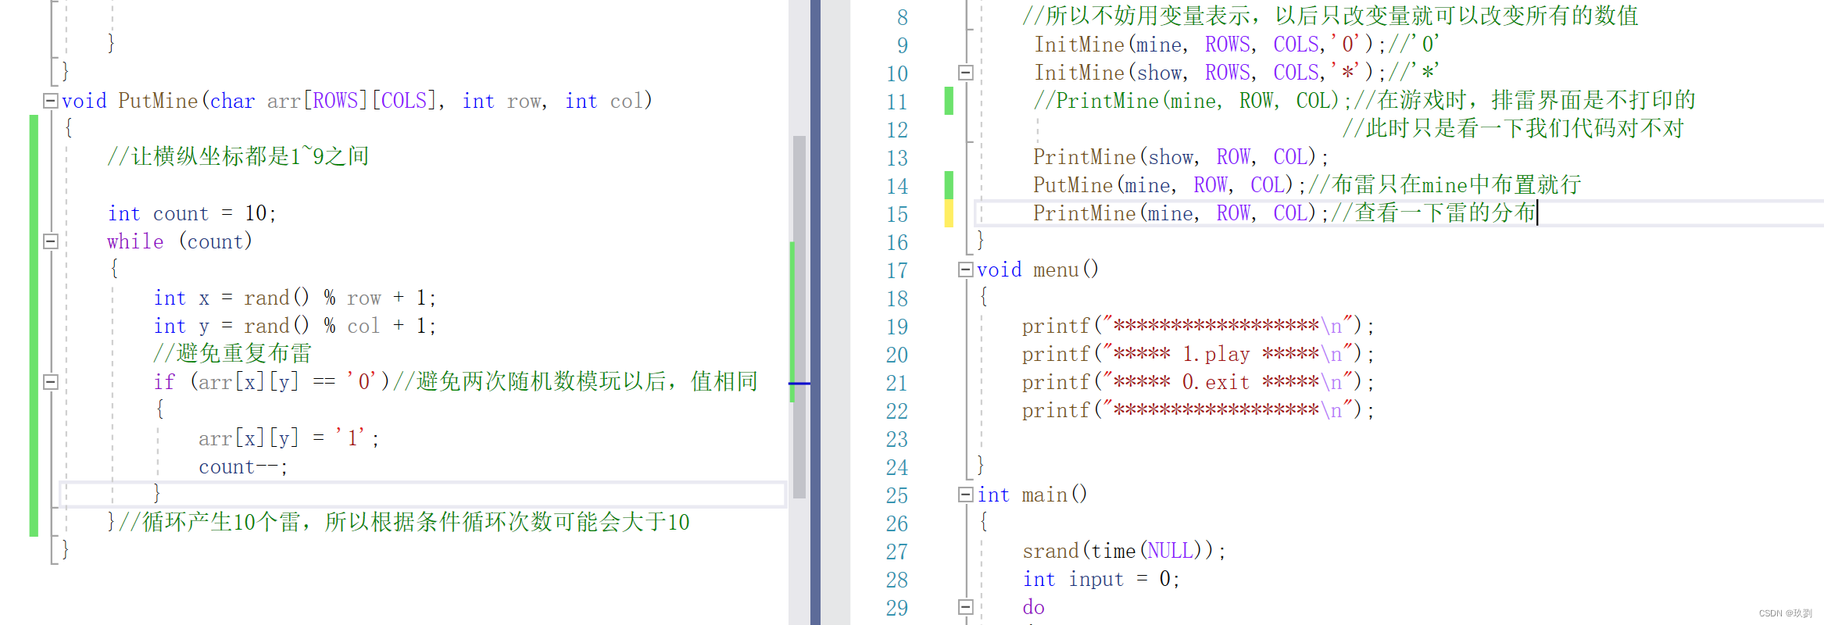Viewport: 1824px width, 625px height.
Task: Click line number 9 in the gutter
Action: pos(903,45)
